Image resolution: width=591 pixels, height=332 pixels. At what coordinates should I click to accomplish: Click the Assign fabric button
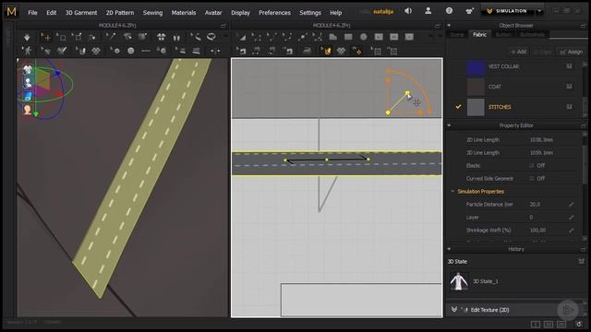(x=572, y=52)
